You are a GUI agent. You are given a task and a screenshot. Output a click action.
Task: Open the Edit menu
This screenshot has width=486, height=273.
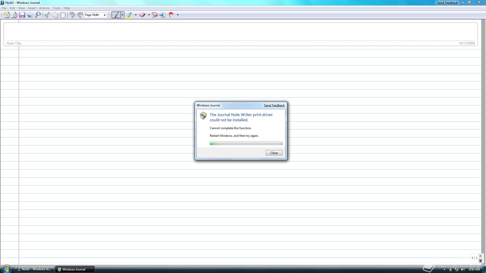(x=12, y=8)
